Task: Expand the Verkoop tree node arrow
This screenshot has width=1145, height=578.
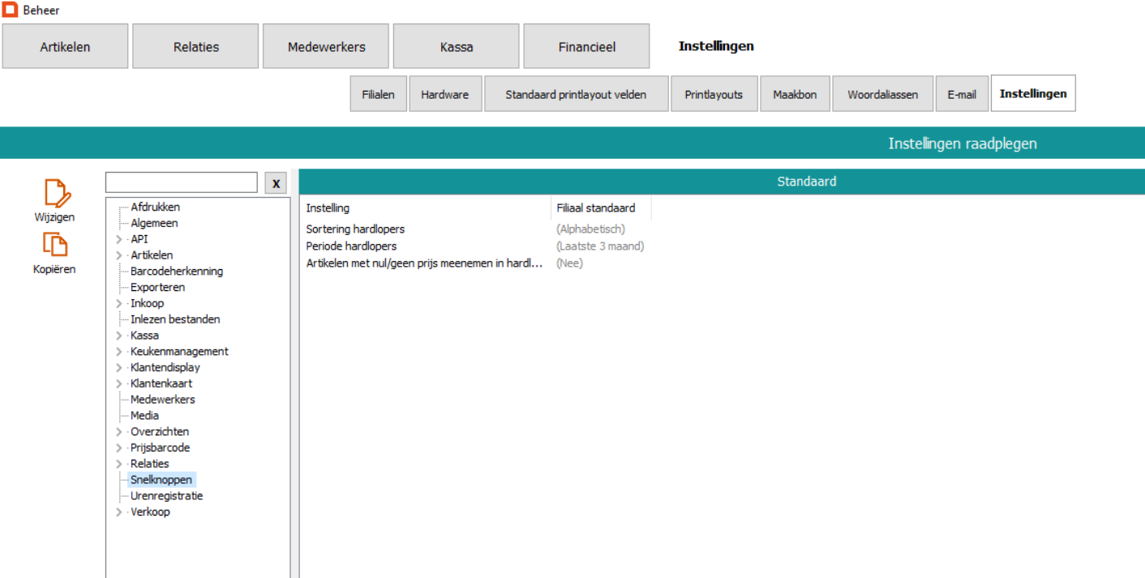Action: coord(119,512)
